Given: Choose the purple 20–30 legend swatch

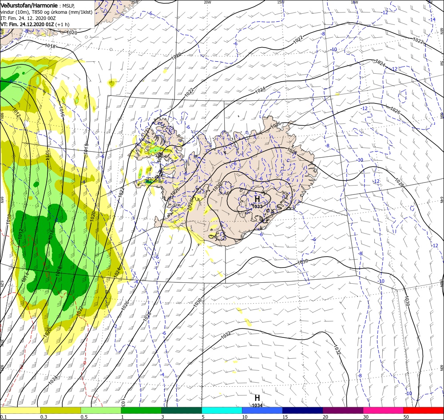Looking at the screenshot, I should (343, 410).
